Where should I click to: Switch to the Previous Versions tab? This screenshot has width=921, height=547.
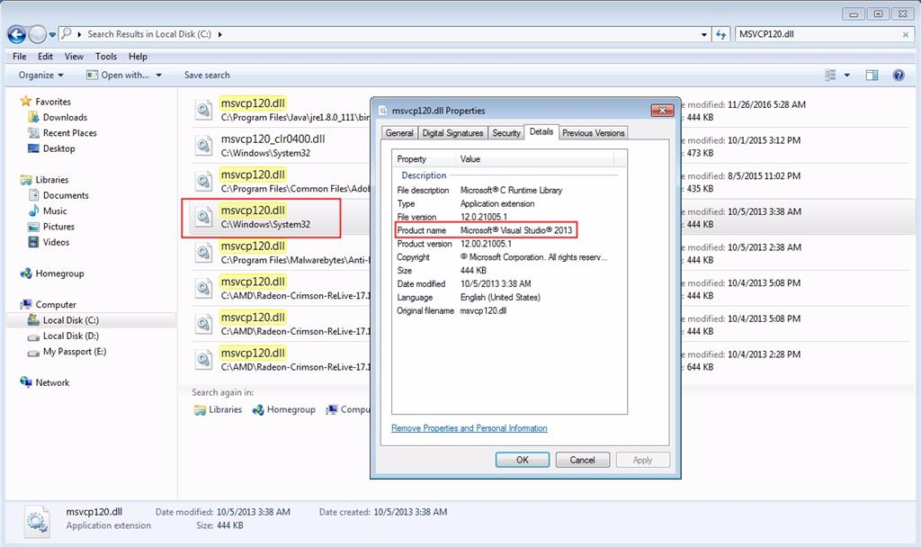point(594,133)
